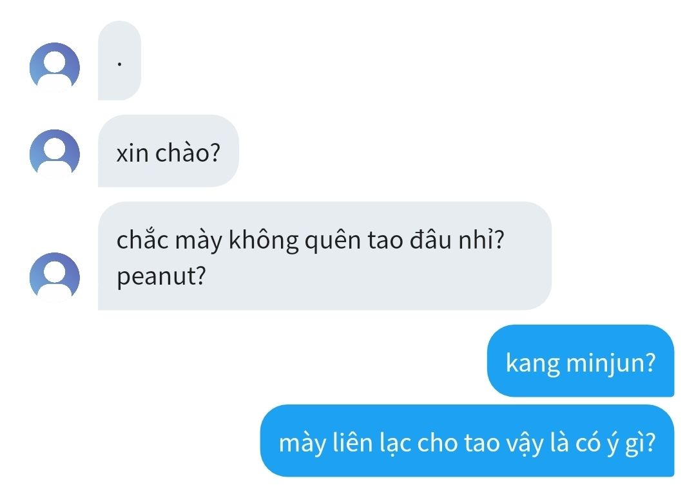This screenshot has height=494, width=696.
Task: Click the word "peanut?" in gray message
Action: 162,276
